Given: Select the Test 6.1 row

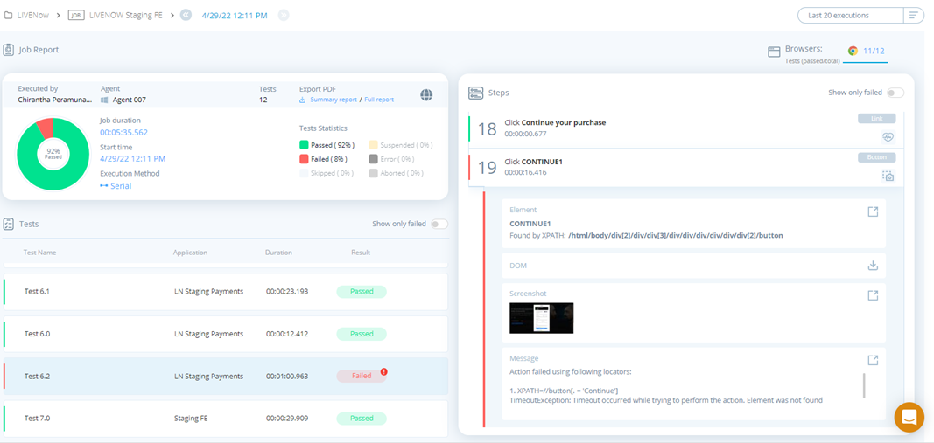Looking at the screenshot, I should click(x=226, y=291).
